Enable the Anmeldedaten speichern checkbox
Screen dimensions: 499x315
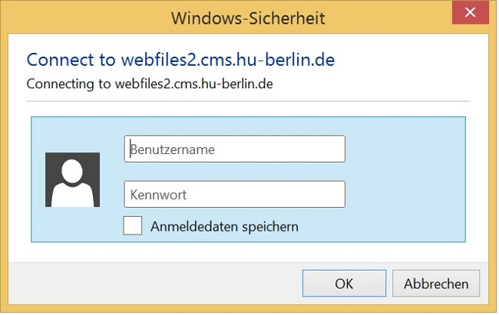(133, 225)
